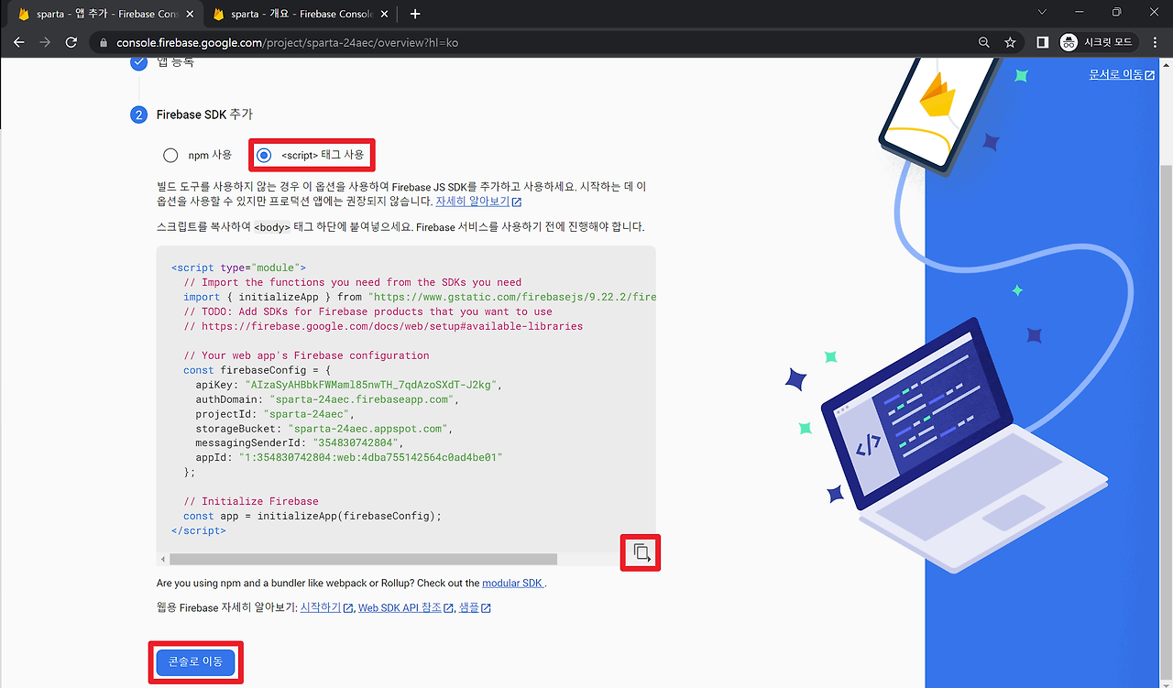Viewport: 1173px width, 688px height.
Task: Click the step 2 number circle
Action: [138, 115]
